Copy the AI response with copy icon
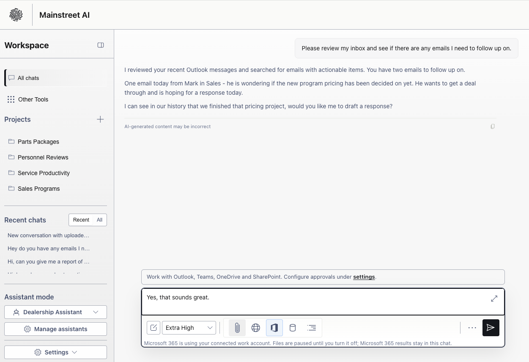 493,126
